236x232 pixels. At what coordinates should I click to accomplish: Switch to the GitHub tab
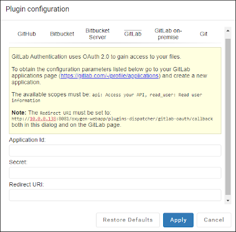(27, 34)
